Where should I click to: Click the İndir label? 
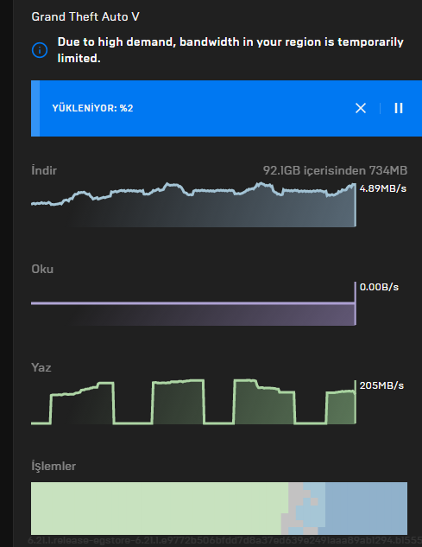tap(44, 170)
